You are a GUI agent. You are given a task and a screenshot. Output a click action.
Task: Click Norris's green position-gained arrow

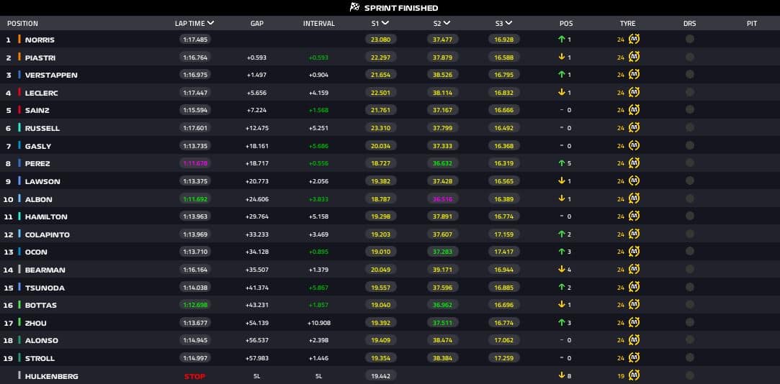click(x=562, y=40)
